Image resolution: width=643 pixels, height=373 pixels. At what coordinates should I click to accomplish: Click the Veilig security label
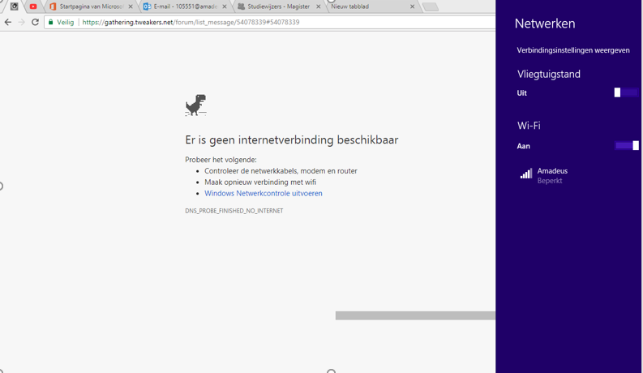pyautogui.click(x=65, y=22)
